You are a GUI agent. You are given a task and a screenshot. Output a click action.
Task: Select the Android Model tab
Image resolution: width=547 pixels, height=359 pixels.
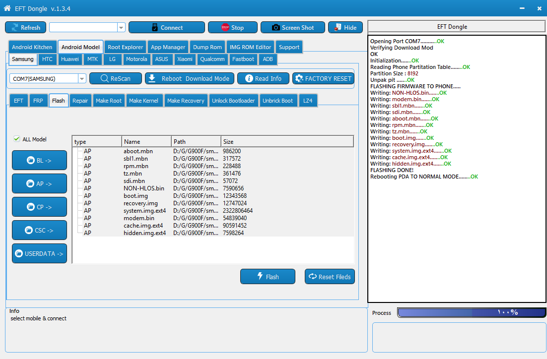[80, 47]
